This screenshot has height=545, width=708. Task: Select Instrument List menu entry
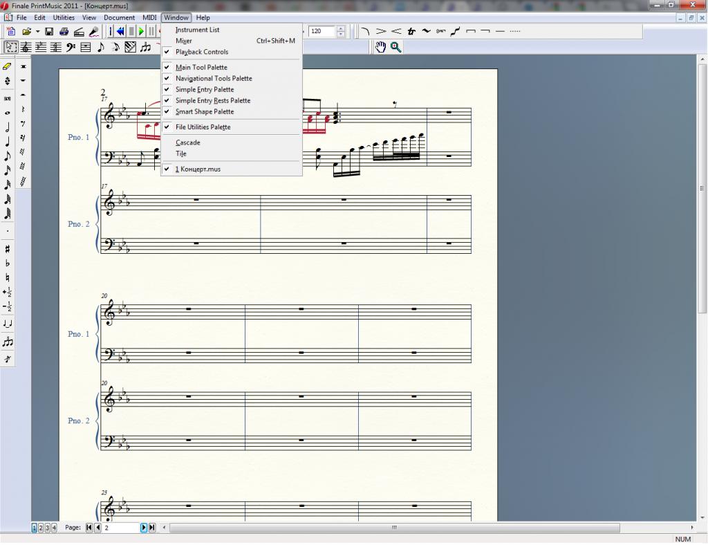click(197, 30)
